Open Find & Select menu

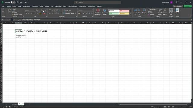tap(165, 12)
